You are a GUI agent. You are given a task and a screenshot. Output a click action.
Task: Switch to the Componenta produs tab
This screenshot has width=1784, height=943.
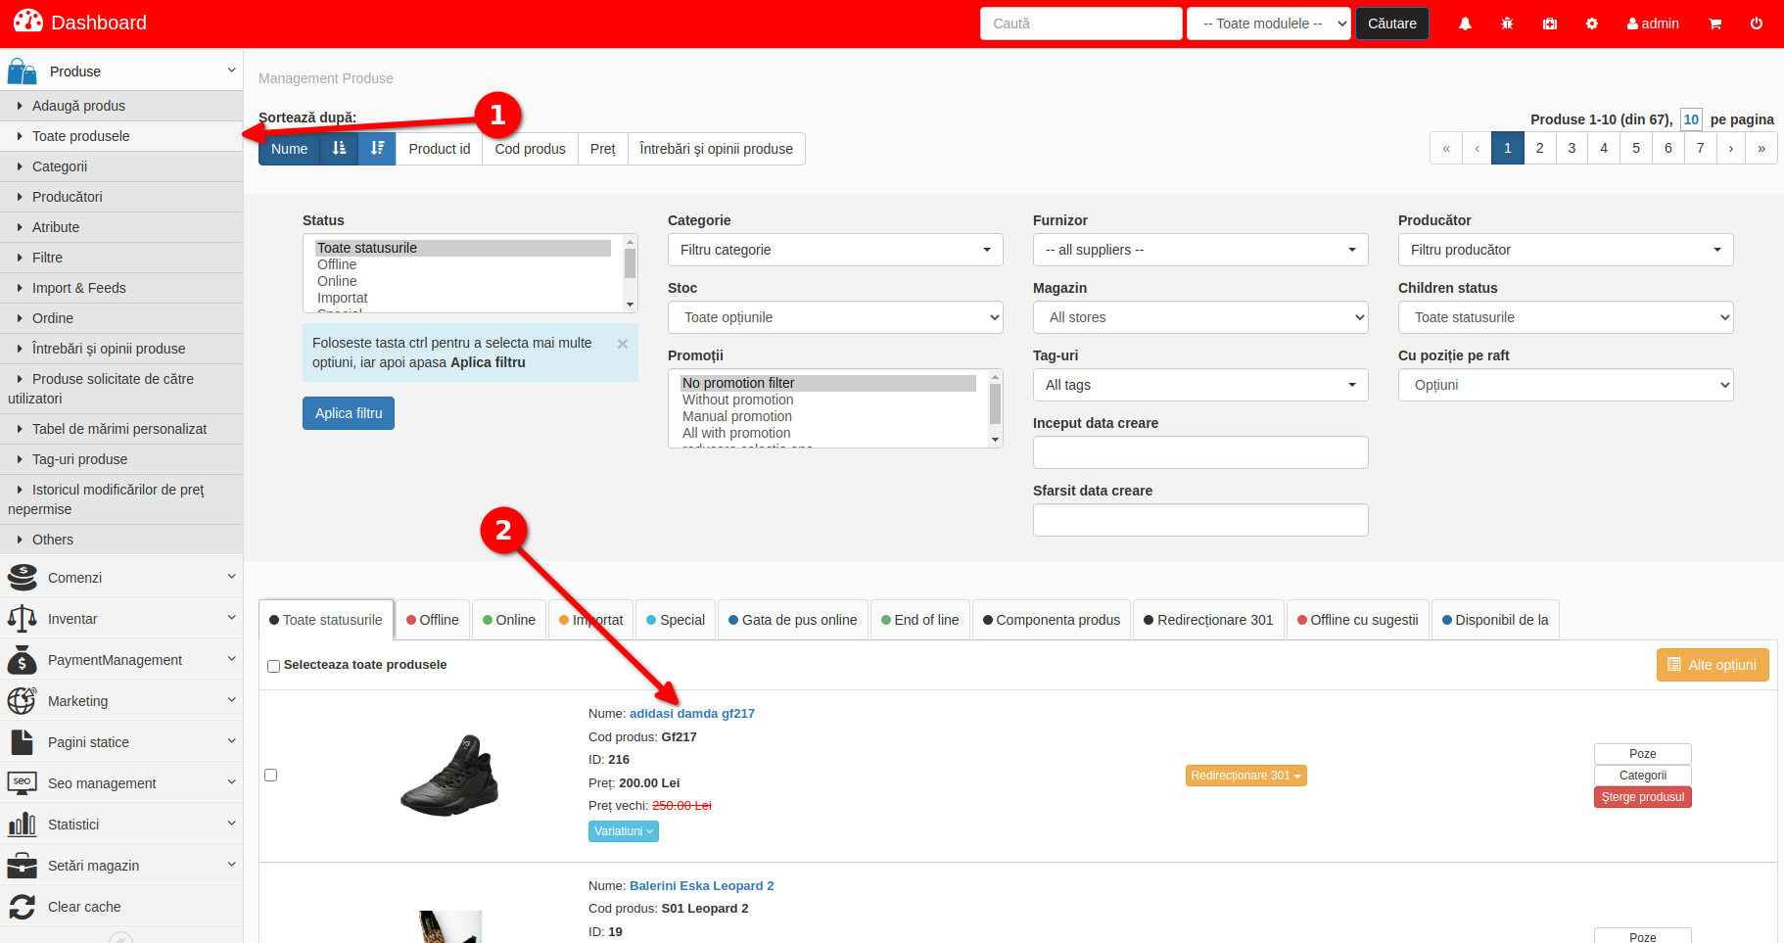(1052, 620)
